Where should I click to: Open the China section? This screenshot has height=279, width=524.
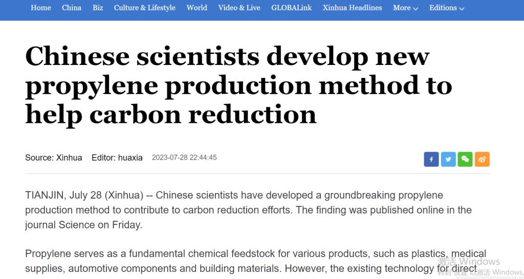click(72, 8)
